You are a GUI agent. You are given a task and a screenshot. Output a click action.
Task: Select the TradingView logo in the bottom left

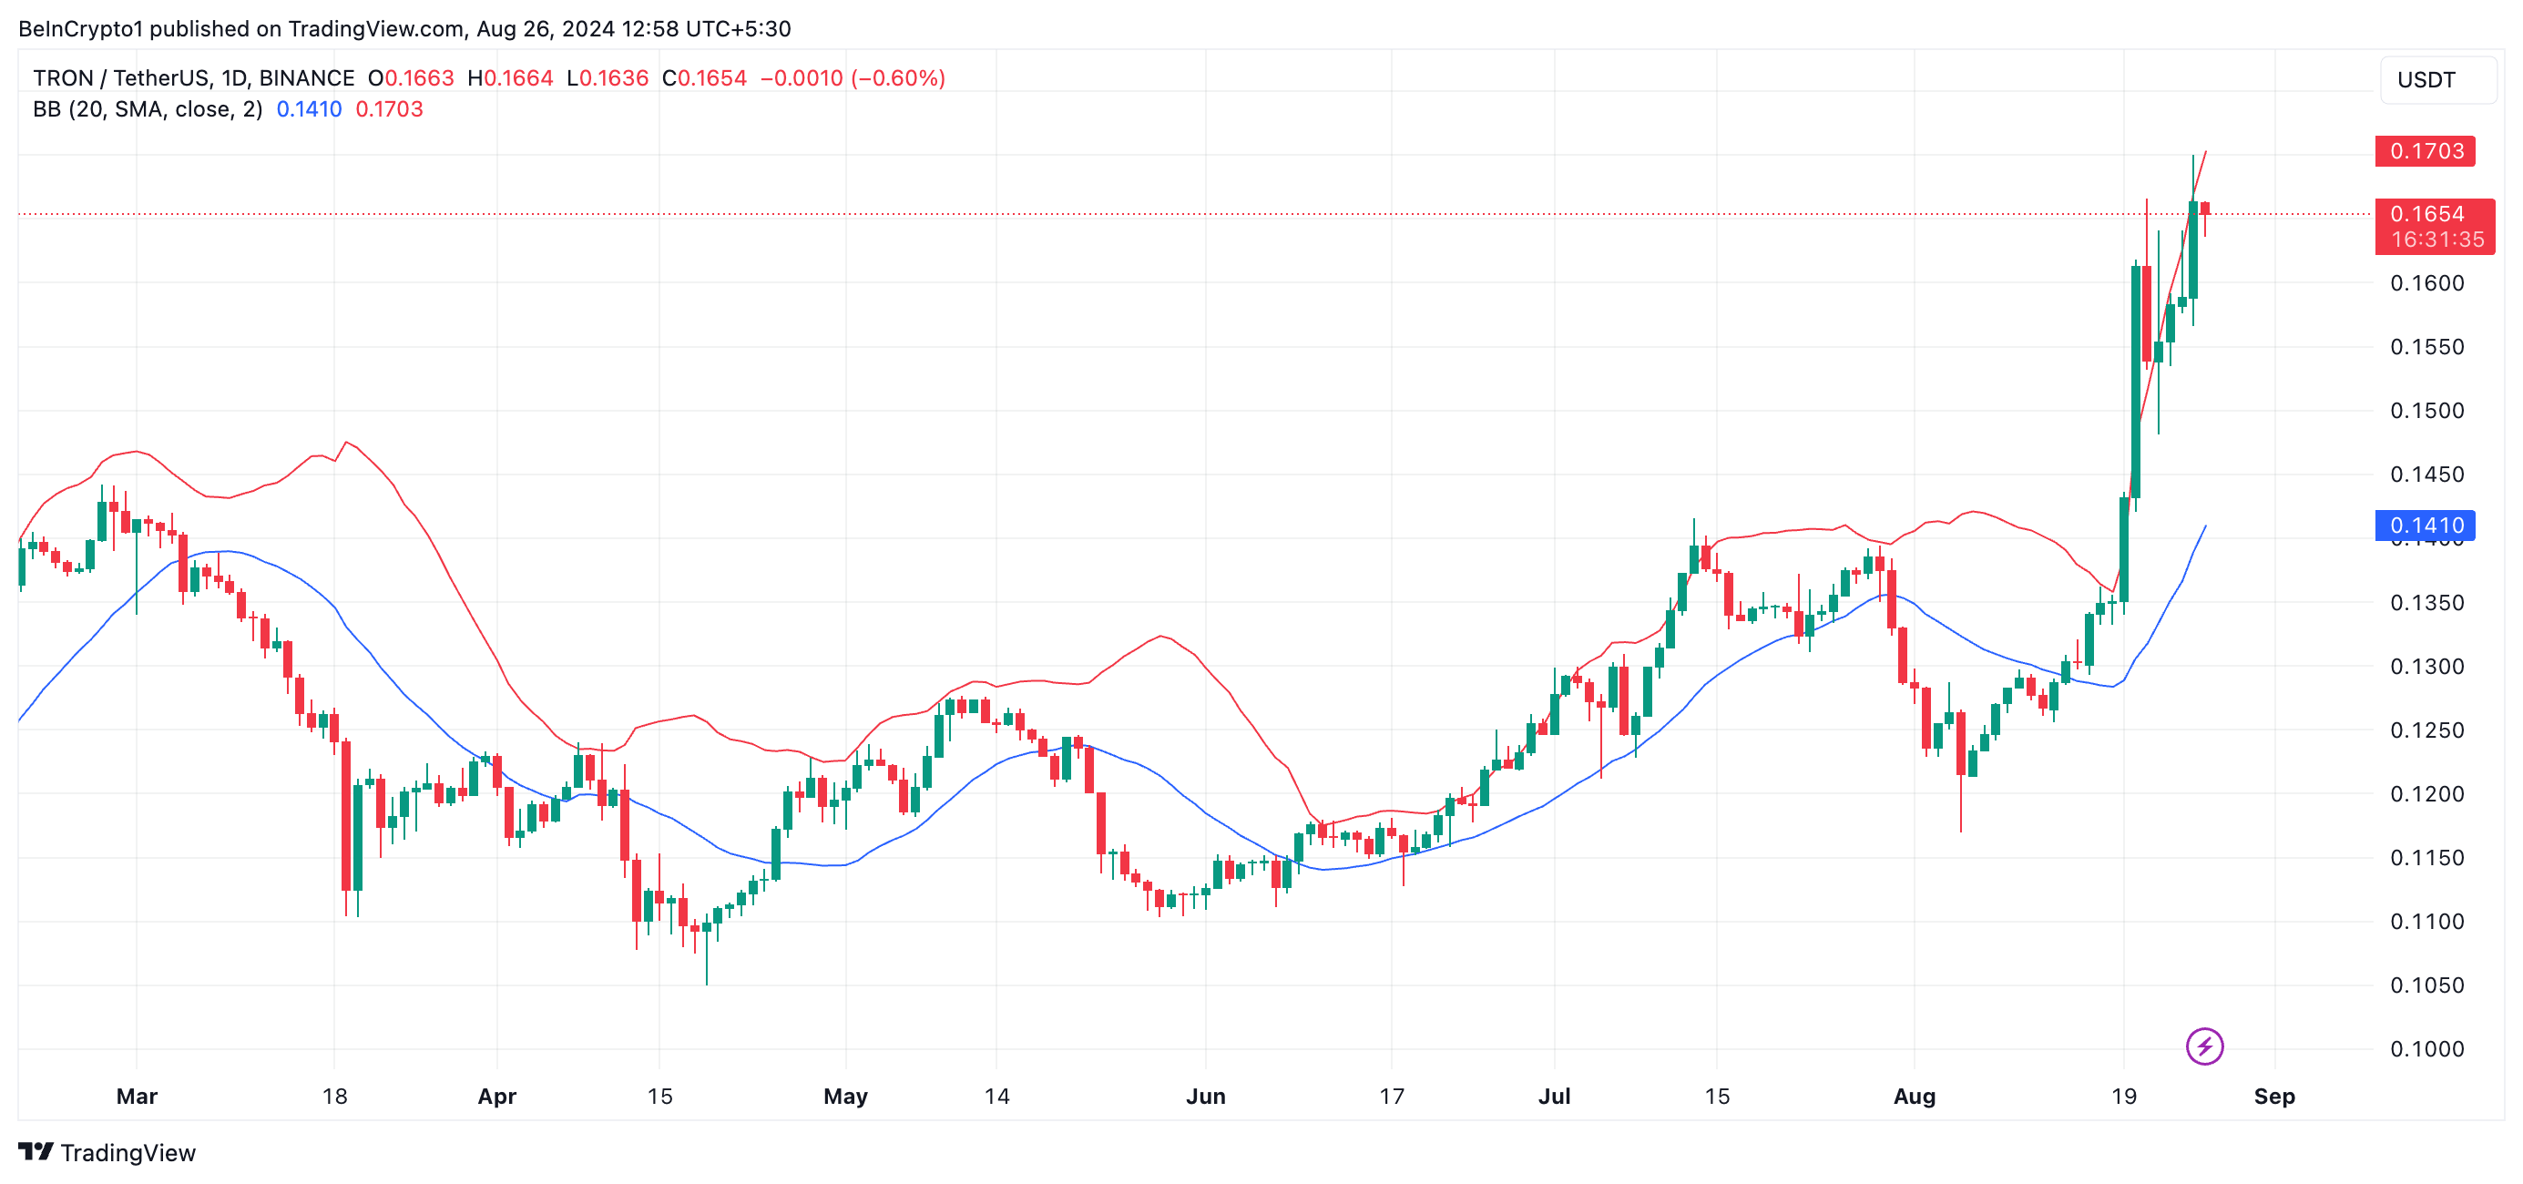105,1154
